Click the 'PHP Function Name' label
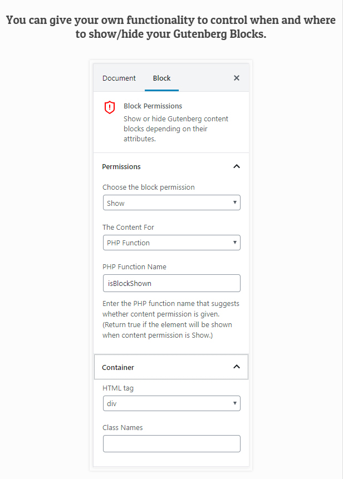 click(x=134, y=266)
